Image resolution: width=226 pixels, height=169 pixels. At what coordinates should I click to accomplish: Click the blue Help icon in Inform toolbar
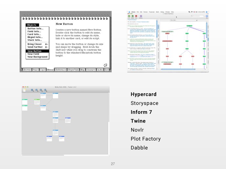(x=207, y=16)
